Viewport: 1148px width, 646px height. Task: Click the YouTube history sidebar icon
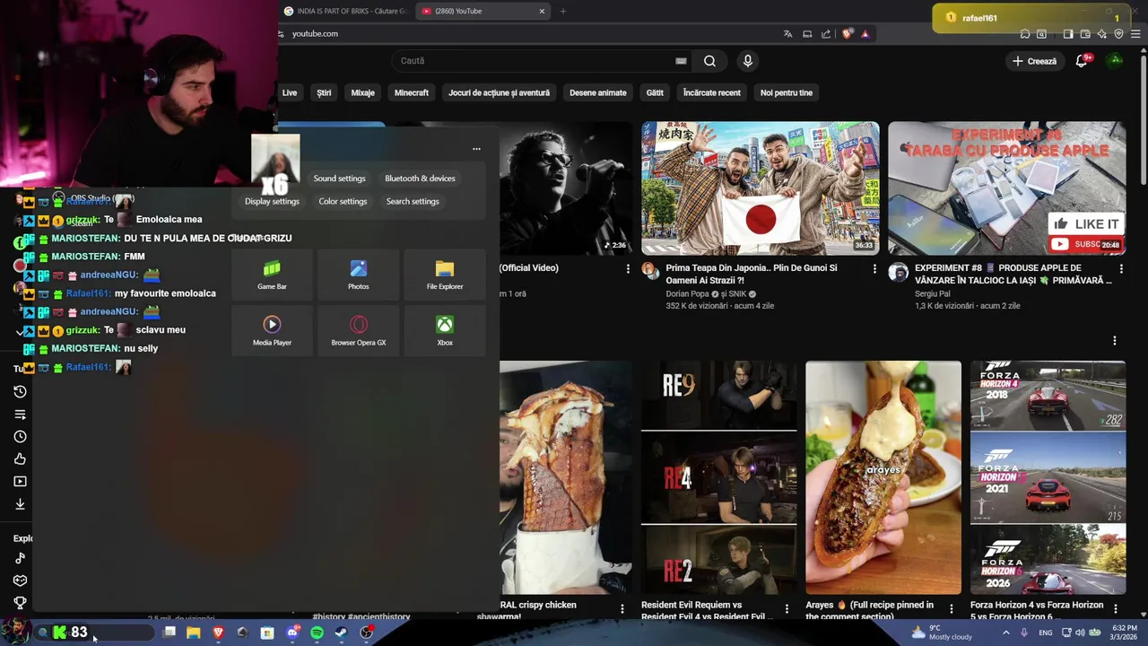(x=20, y=392)
